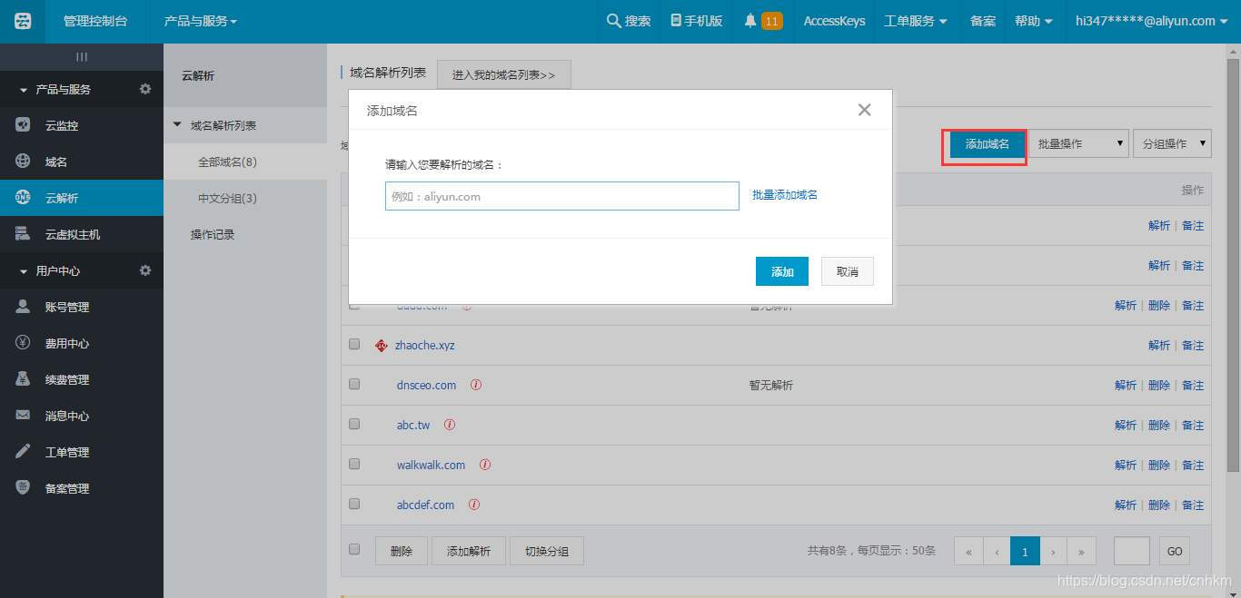The height and width of the screenshot is (598, 1241).
Task: Click the 工单管理 pencil icon
Action: tap(23, 452)
